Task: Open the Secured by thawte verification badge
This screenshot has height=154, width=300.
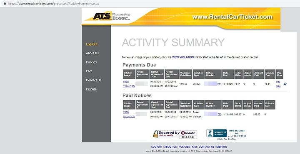Action: (175, 134)
